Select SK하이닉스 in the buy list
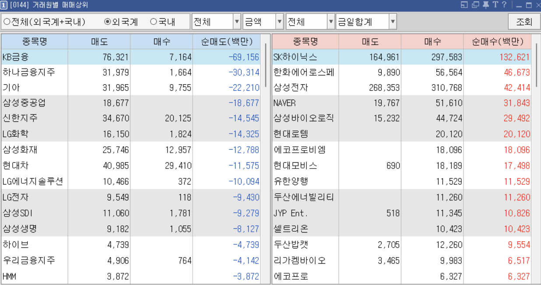The height and width of the screenshot is (285, 541). (x=402, y=57)
